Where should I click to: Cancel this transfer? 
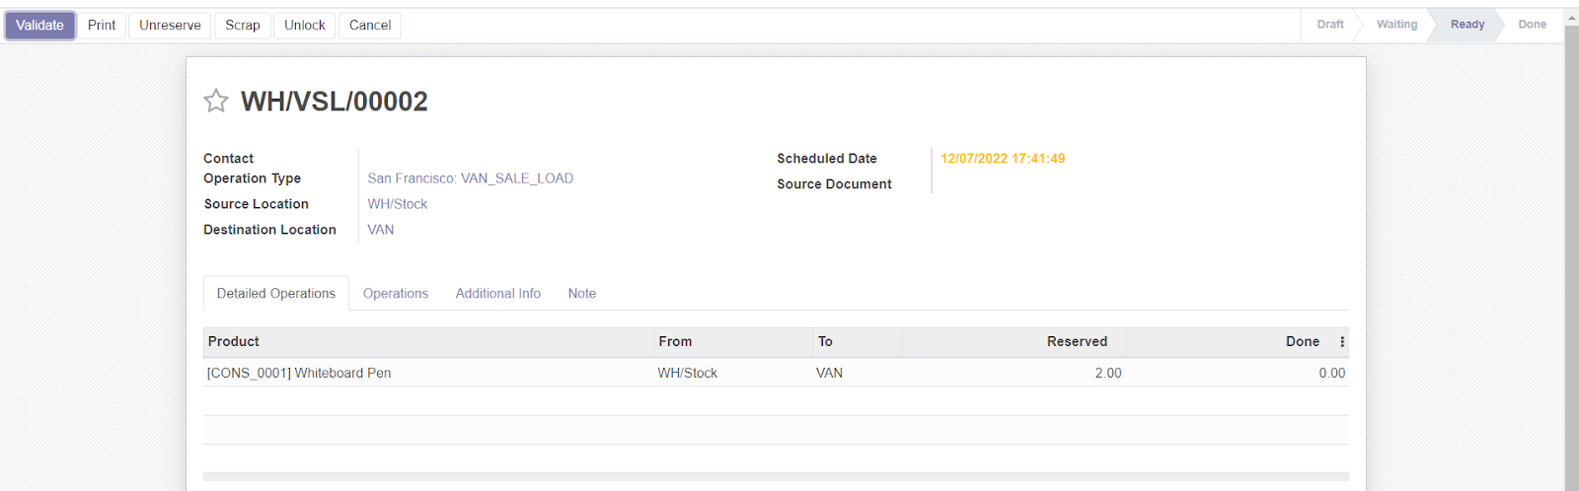(x=370, y=26)
